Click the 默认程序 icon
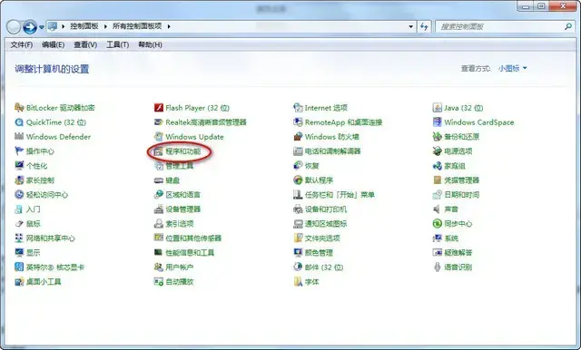Screen dimensions: 581x350 [298, 180]
